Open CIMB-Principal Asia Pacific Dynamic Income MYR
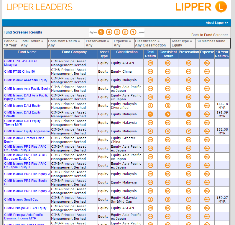Screen dimensions: 235x225 click(x=23, y=216)
